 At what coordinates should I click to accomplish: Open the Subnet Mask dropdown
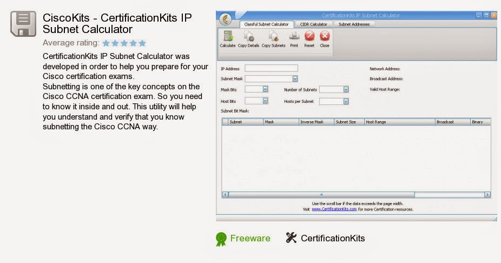(x=295, y=78)
